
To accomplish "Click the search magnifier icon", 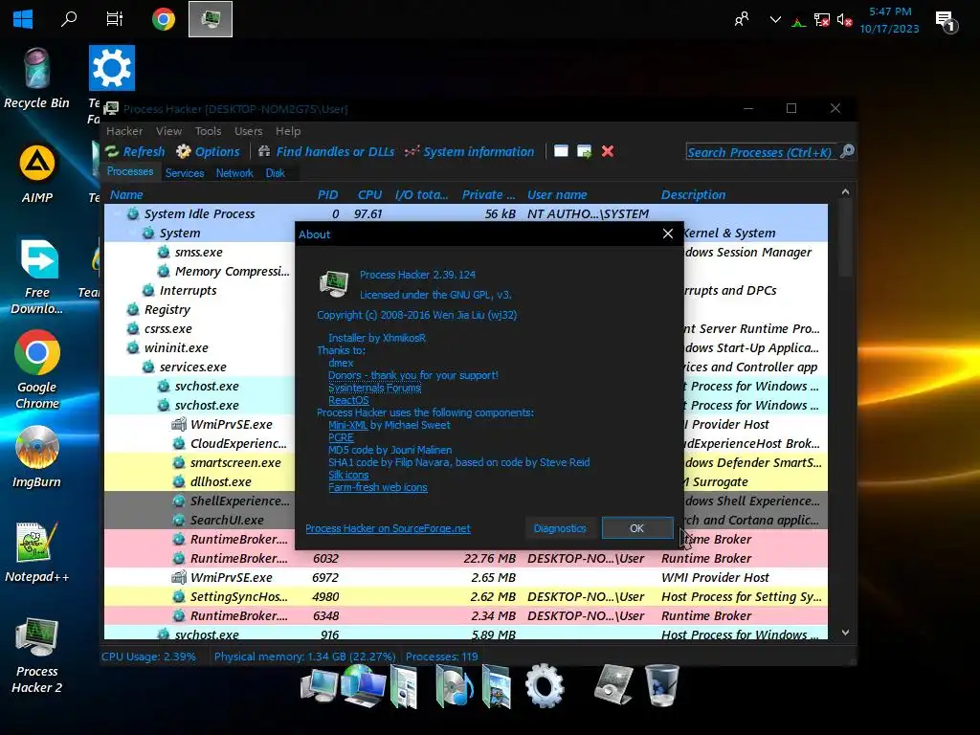I will (847, 151).
